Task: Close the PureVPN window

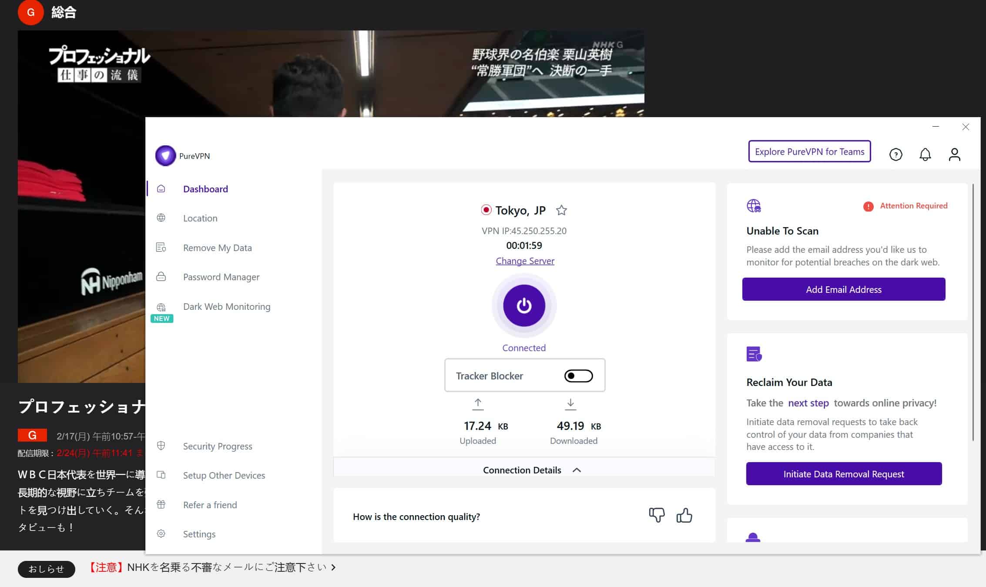Action: click(x=966, y=127)
